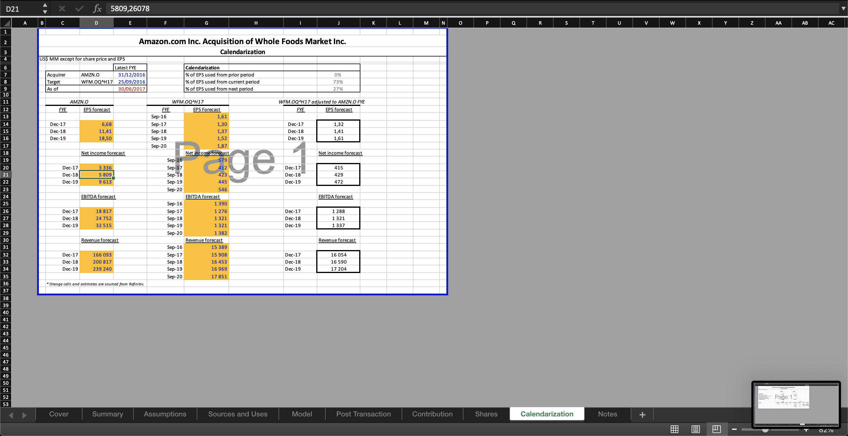Open the Name Box dropdown arrows
This screenshot has width=848, height=436.
(x=45, y=9)
